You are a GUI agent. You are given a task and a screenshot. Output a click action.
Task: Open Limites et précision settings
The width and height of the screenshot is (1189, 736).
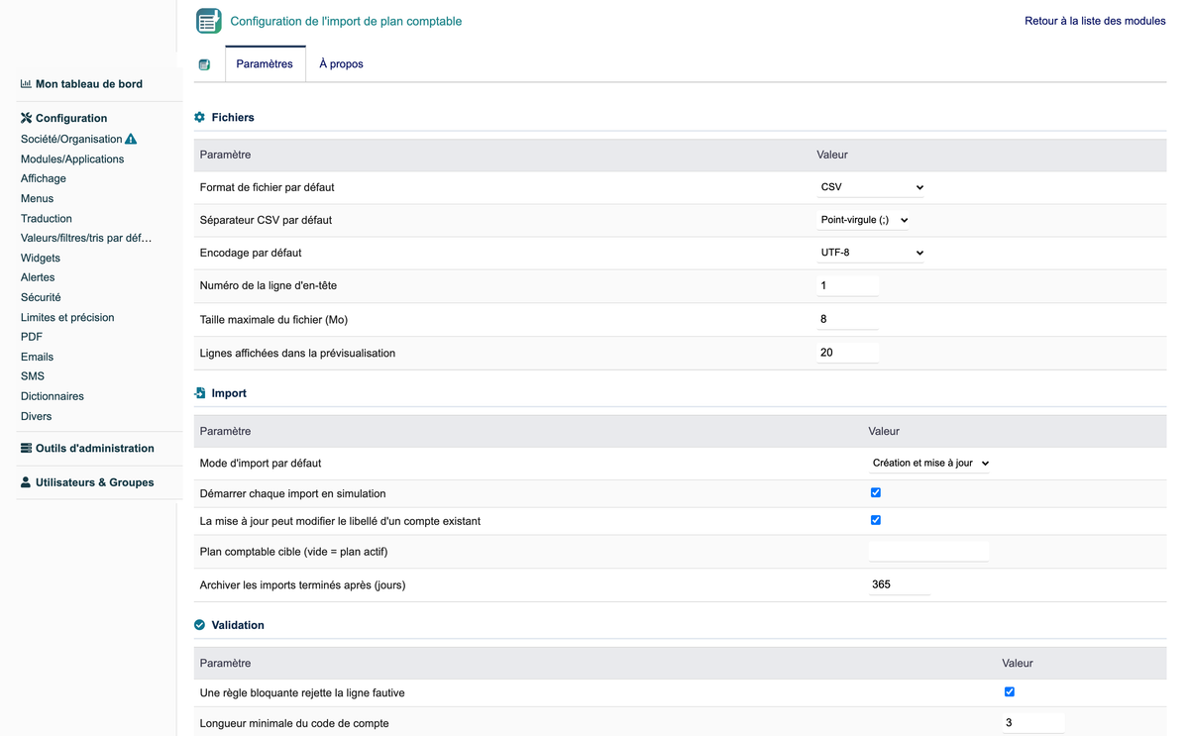coord(67,317)
